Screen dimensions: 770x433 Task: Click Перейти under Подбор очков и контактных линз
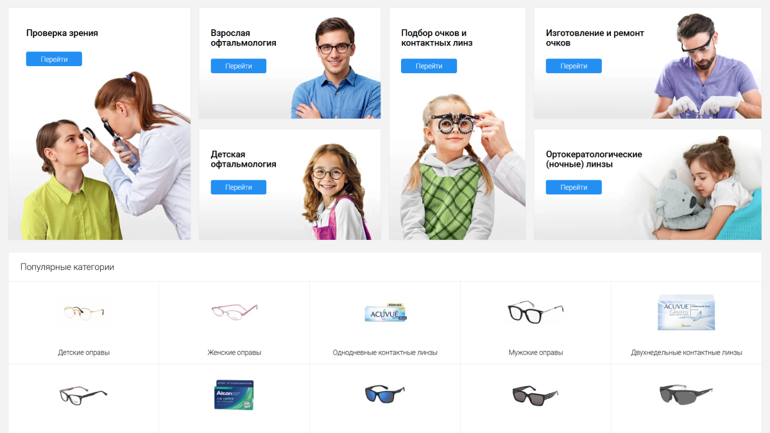tap(429, 66)
